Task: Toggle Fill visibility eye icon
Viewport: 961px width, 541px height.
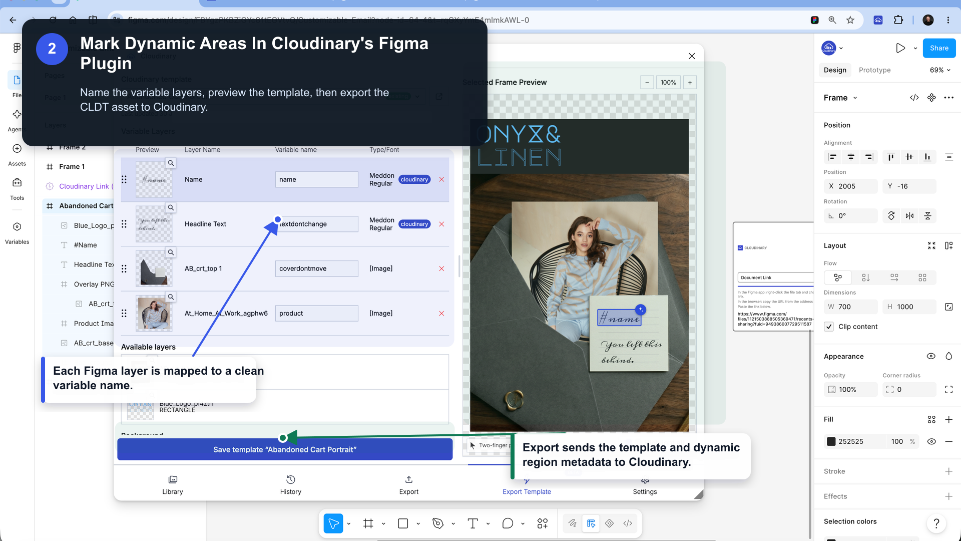Action: click(x=931, y=441)
